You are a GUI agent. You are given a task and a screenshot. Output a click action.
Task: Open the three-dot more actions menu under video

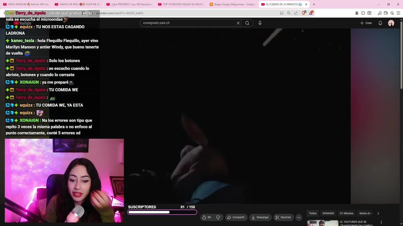[x=299, y=217]
